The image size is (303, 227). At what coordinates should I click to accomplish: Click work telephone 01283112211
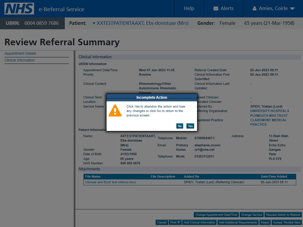click(x=204, y=157)
